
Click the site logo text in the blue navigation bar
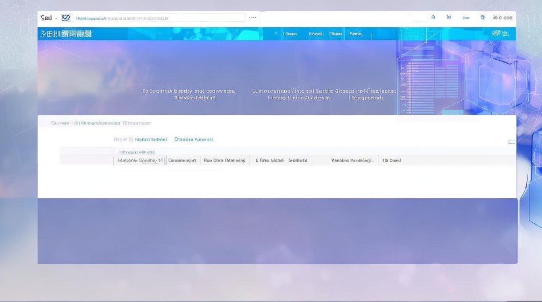point(66,34)
